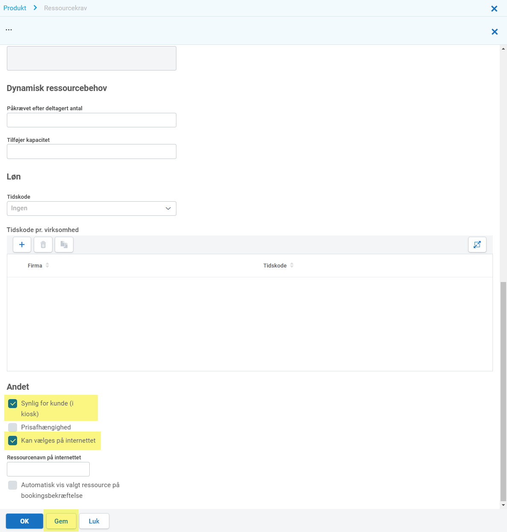Close the three-dots sub-panel
The height and width of the screenshot is (532, 507).
pos(495,32)
